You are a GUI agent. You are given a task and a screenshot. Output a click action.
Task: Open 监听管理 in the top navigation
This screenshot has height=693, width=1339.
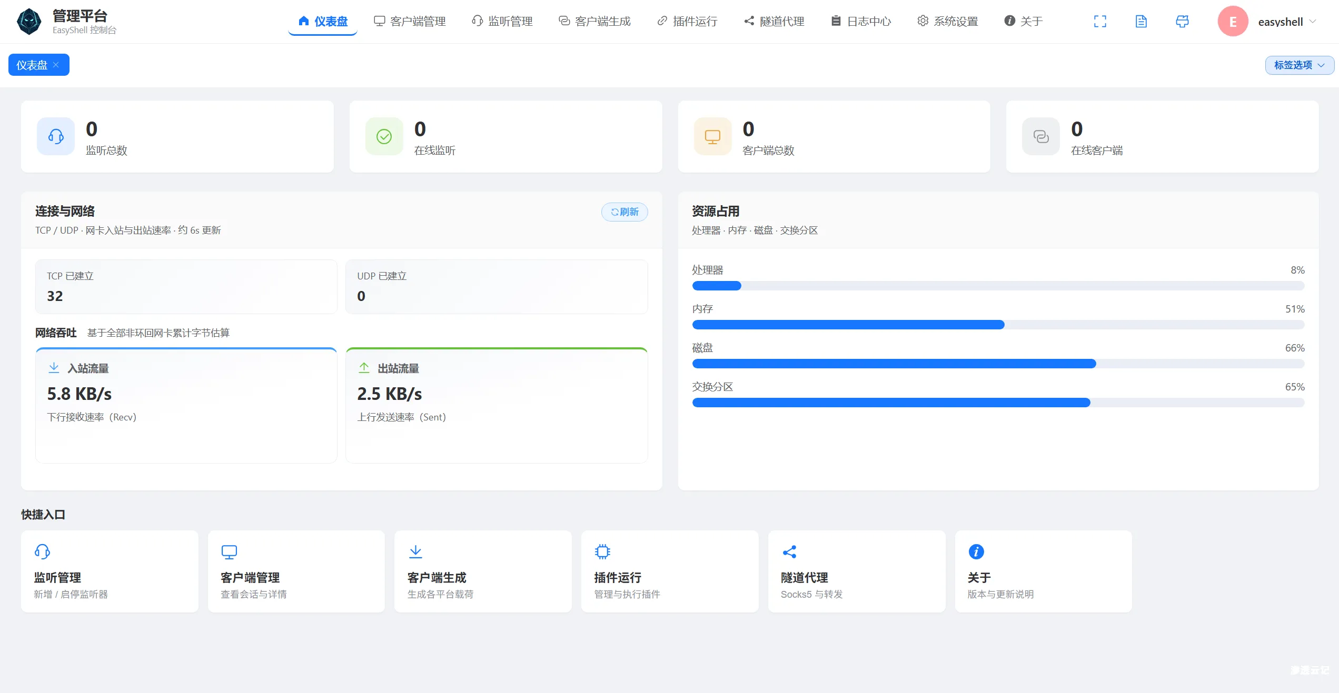pyautogui.click(x=502, y=22)
